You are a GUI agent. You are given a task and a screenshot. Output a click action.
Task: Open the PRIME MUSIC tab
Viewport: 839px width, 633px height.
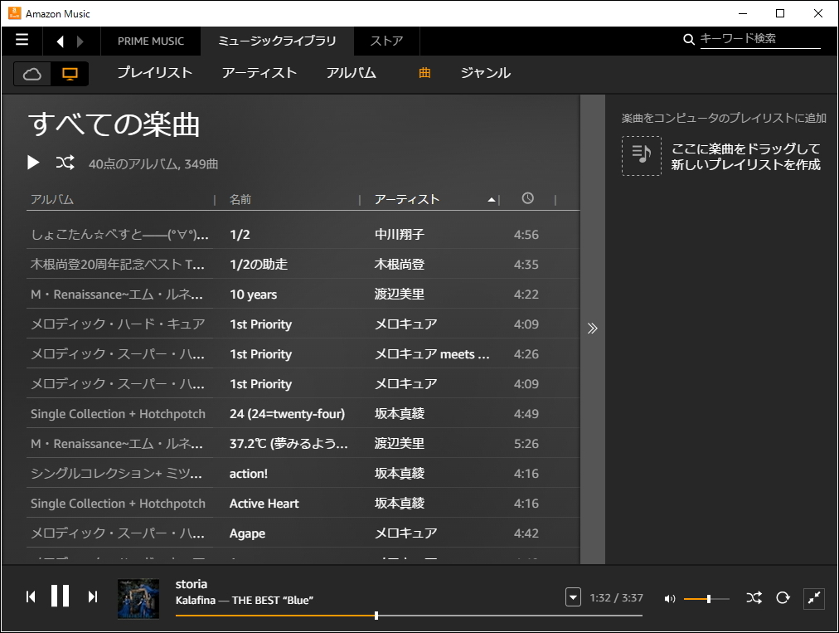click(x=151, y=41)
